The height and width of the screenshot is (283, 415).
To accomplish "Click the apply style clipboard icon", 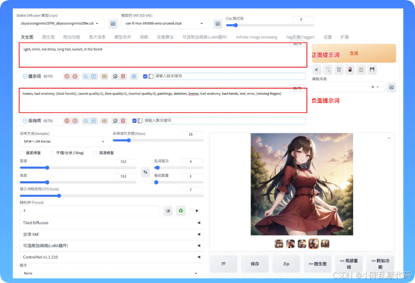I will (361, 70).
